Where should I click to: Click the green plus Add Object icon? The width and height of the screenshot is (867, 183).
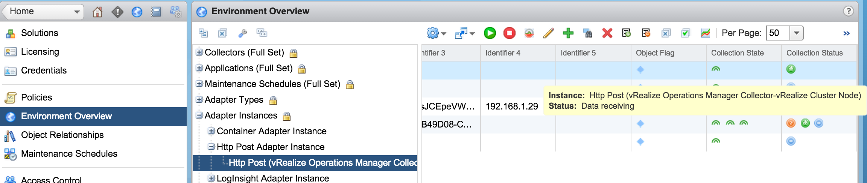(x=568, y=33)
